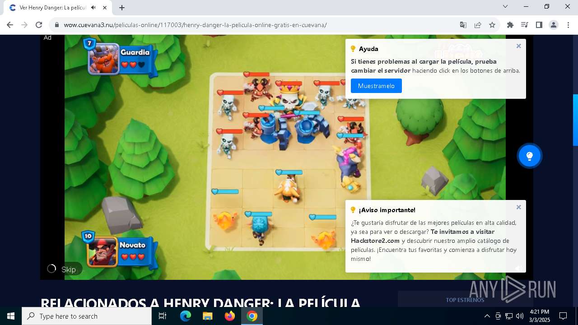Open the clock showing 4:21 PM
The height and width of the screenshot is (325, 578).
click(x=540, y=316)
